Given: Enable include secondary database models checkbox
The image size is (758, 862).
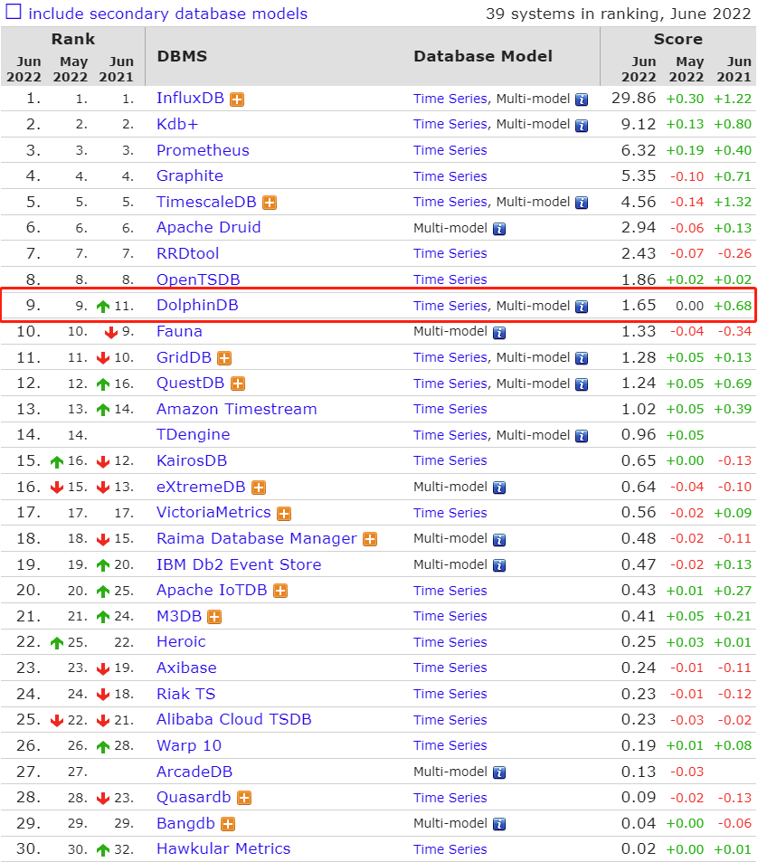Looking at the screenshot, I should tap(14, 12).
